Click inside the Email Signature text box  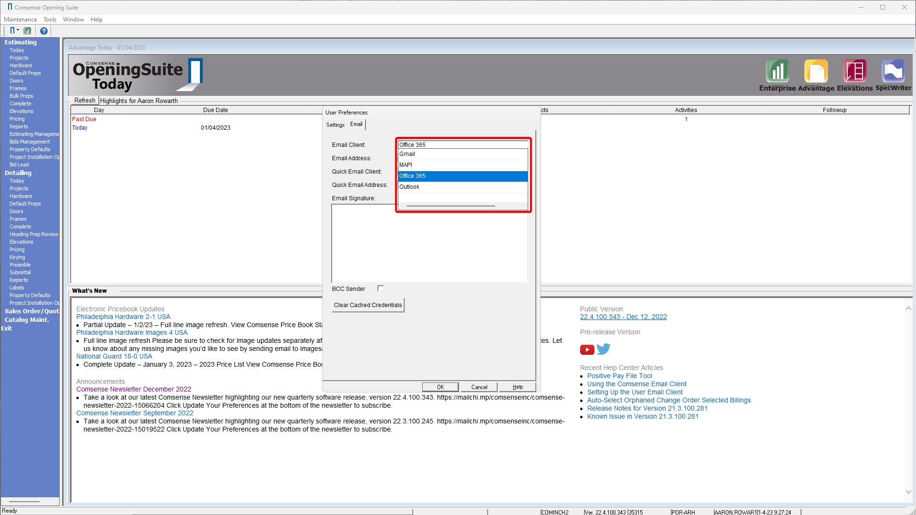pyautogui.click(x=429, y=243)
